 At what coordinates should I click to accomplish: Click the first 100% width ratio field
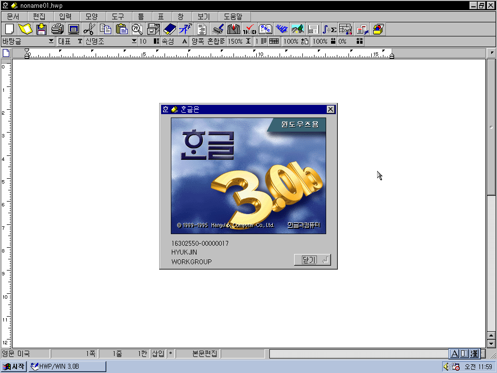coord(291,41)
